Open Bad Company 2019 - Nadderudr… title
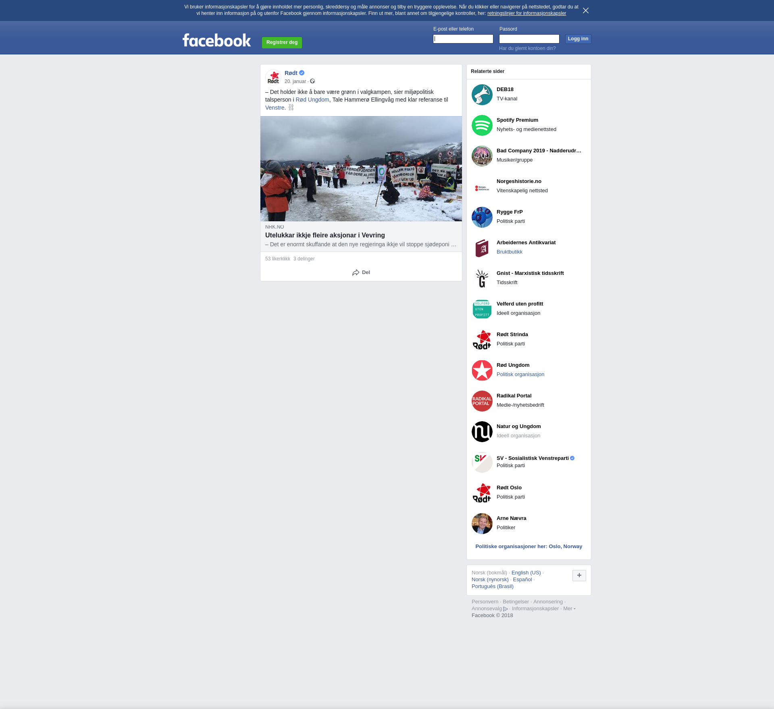 539,151
